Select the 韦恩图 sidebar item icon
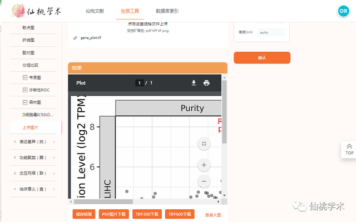 [x=25, y=78]
